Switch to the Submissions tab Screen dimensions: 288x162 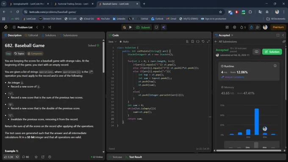pos(69,35)
